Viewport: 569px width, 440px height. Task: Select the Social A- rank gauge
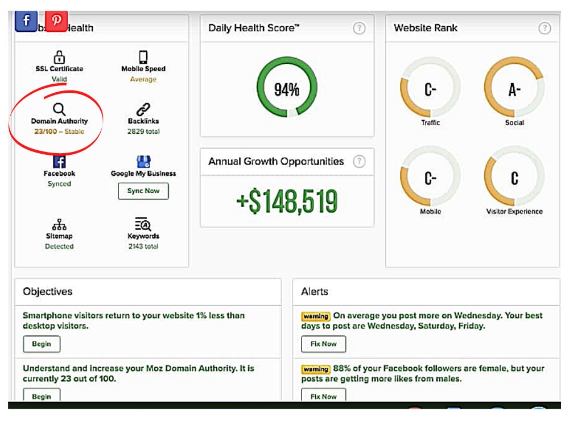(x=514, y=89)
